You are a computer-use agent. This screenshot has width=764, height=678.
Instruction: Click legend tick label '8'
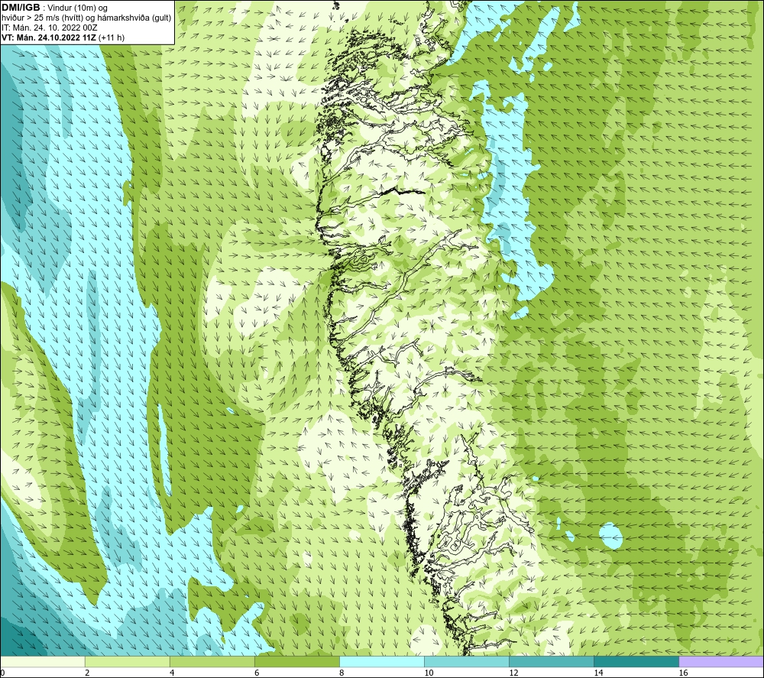[342, 673]
